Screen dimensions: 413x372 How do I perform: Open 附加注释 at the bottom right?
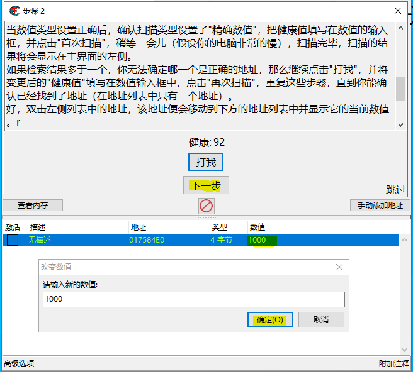tap(394, 364)
